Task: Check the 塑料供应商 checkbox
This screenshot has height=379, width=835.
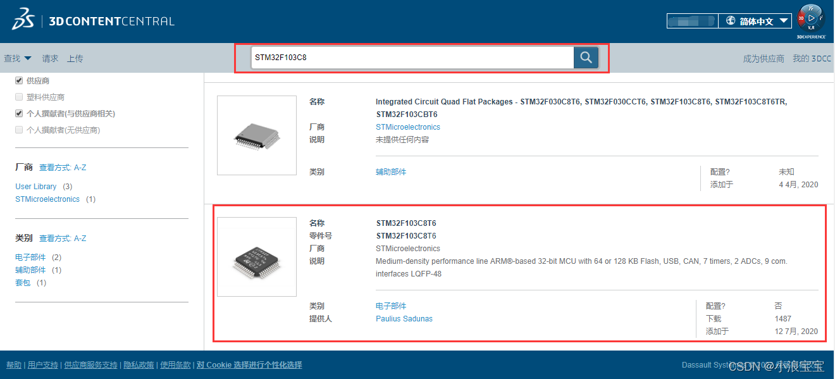Action: coord(19,97)
